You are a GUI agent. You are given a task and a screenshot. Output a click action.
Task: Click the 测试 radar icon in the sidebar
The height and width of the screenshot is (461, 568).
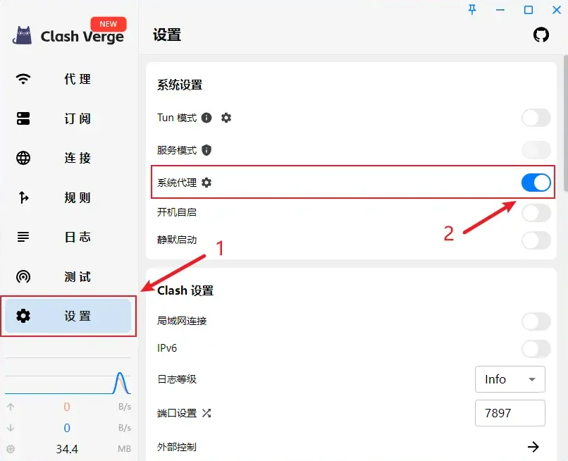23,276
